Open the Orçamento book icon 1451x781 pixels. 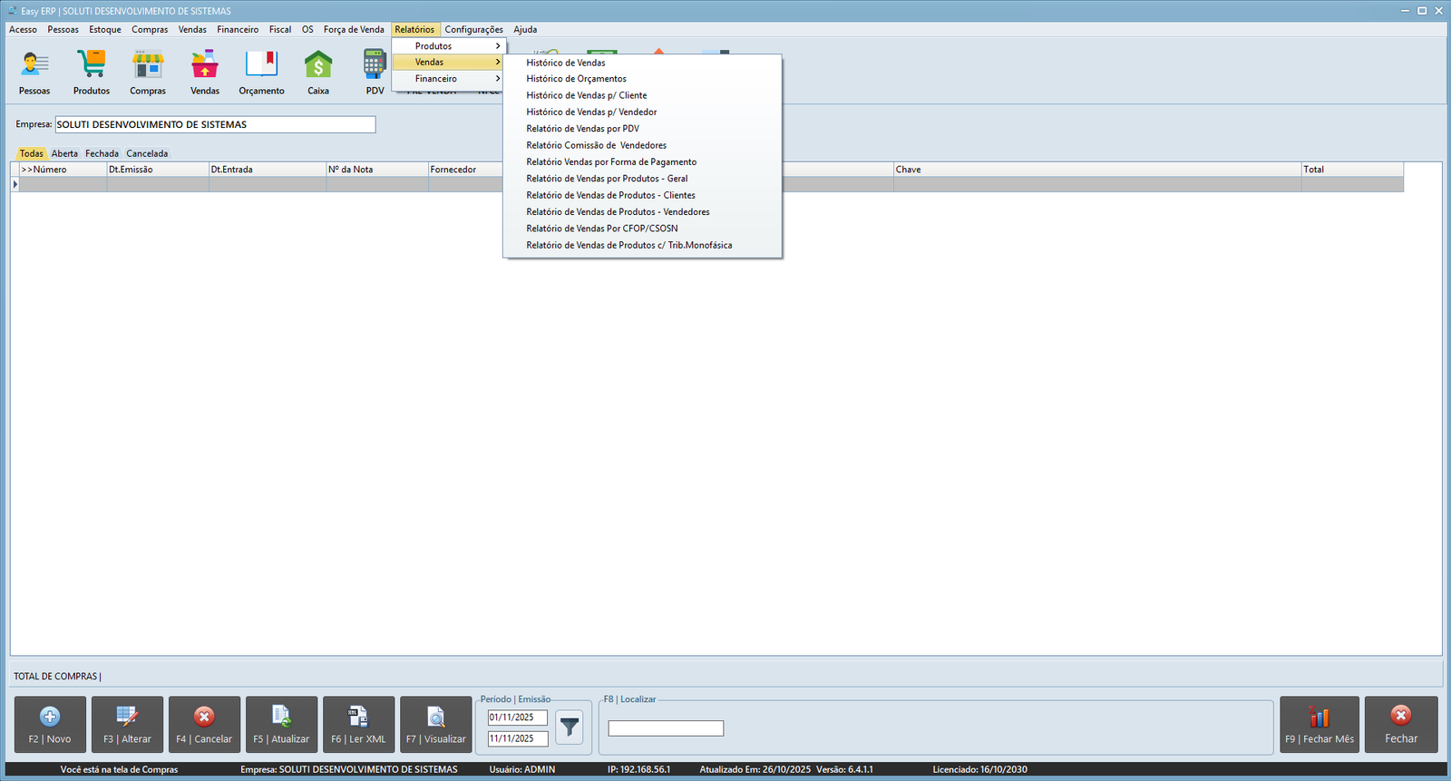pos(261,67)
